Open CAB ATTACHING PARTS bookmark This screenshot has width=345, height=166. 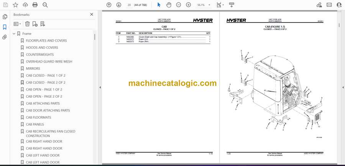pos(43,103)
